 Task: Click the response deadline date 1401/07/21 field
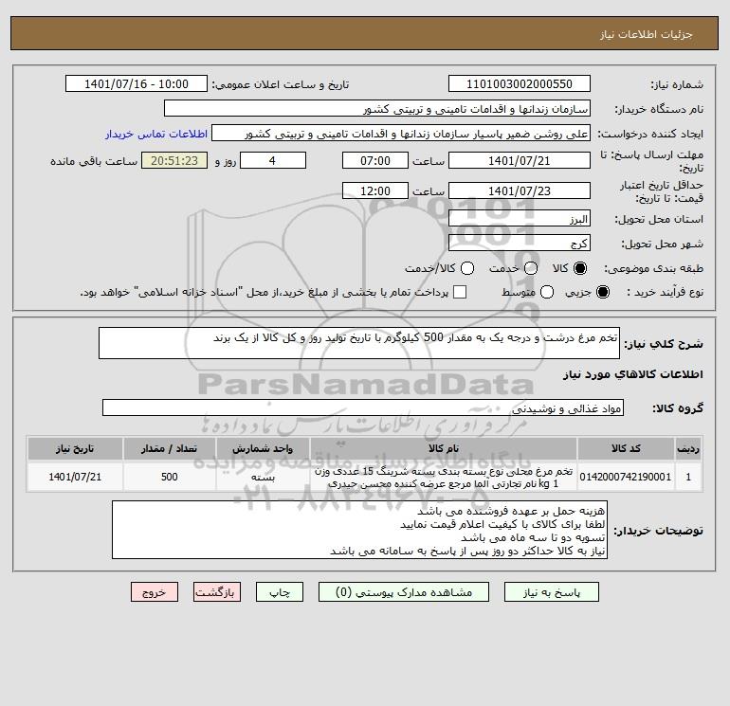[x=520, y=160]
